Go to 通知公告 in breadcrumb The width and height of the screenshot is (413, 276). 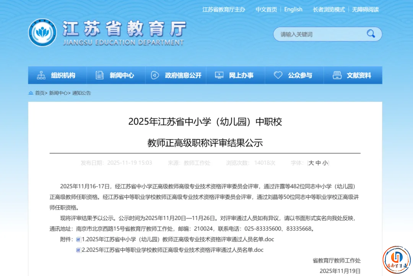81,93
